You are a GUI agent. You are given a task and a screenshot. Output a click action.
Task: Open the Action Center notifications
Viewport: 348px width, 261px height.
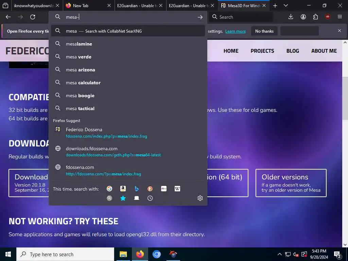coord(337,254)
